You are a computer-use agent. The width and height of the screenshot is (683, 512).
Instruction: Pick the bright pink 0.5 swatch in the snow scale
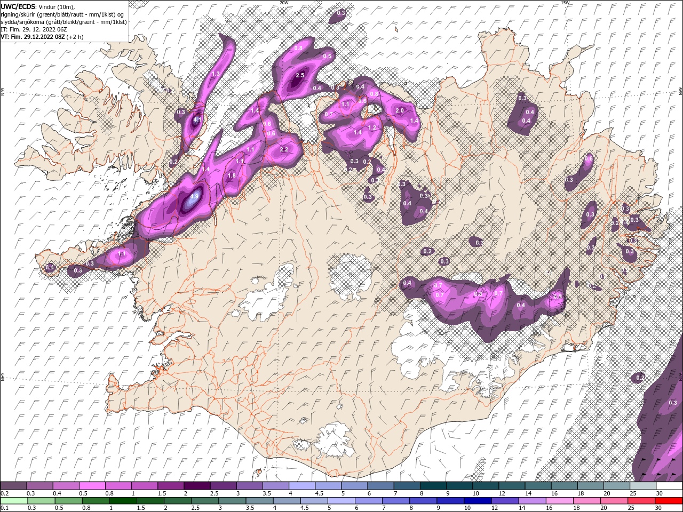(x=92, y=486)
